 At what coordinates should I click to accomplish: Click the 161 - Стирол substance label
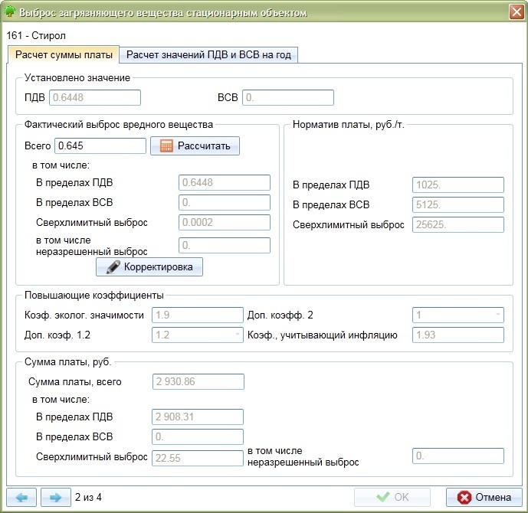(x=36, y=36)
